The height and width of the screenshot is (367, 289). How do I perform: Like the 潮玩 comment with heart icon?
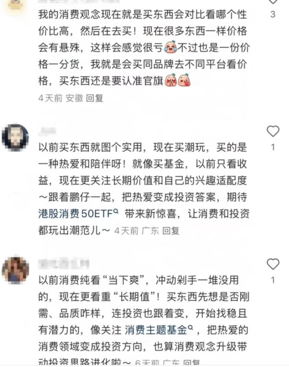(x=273, y=131)
